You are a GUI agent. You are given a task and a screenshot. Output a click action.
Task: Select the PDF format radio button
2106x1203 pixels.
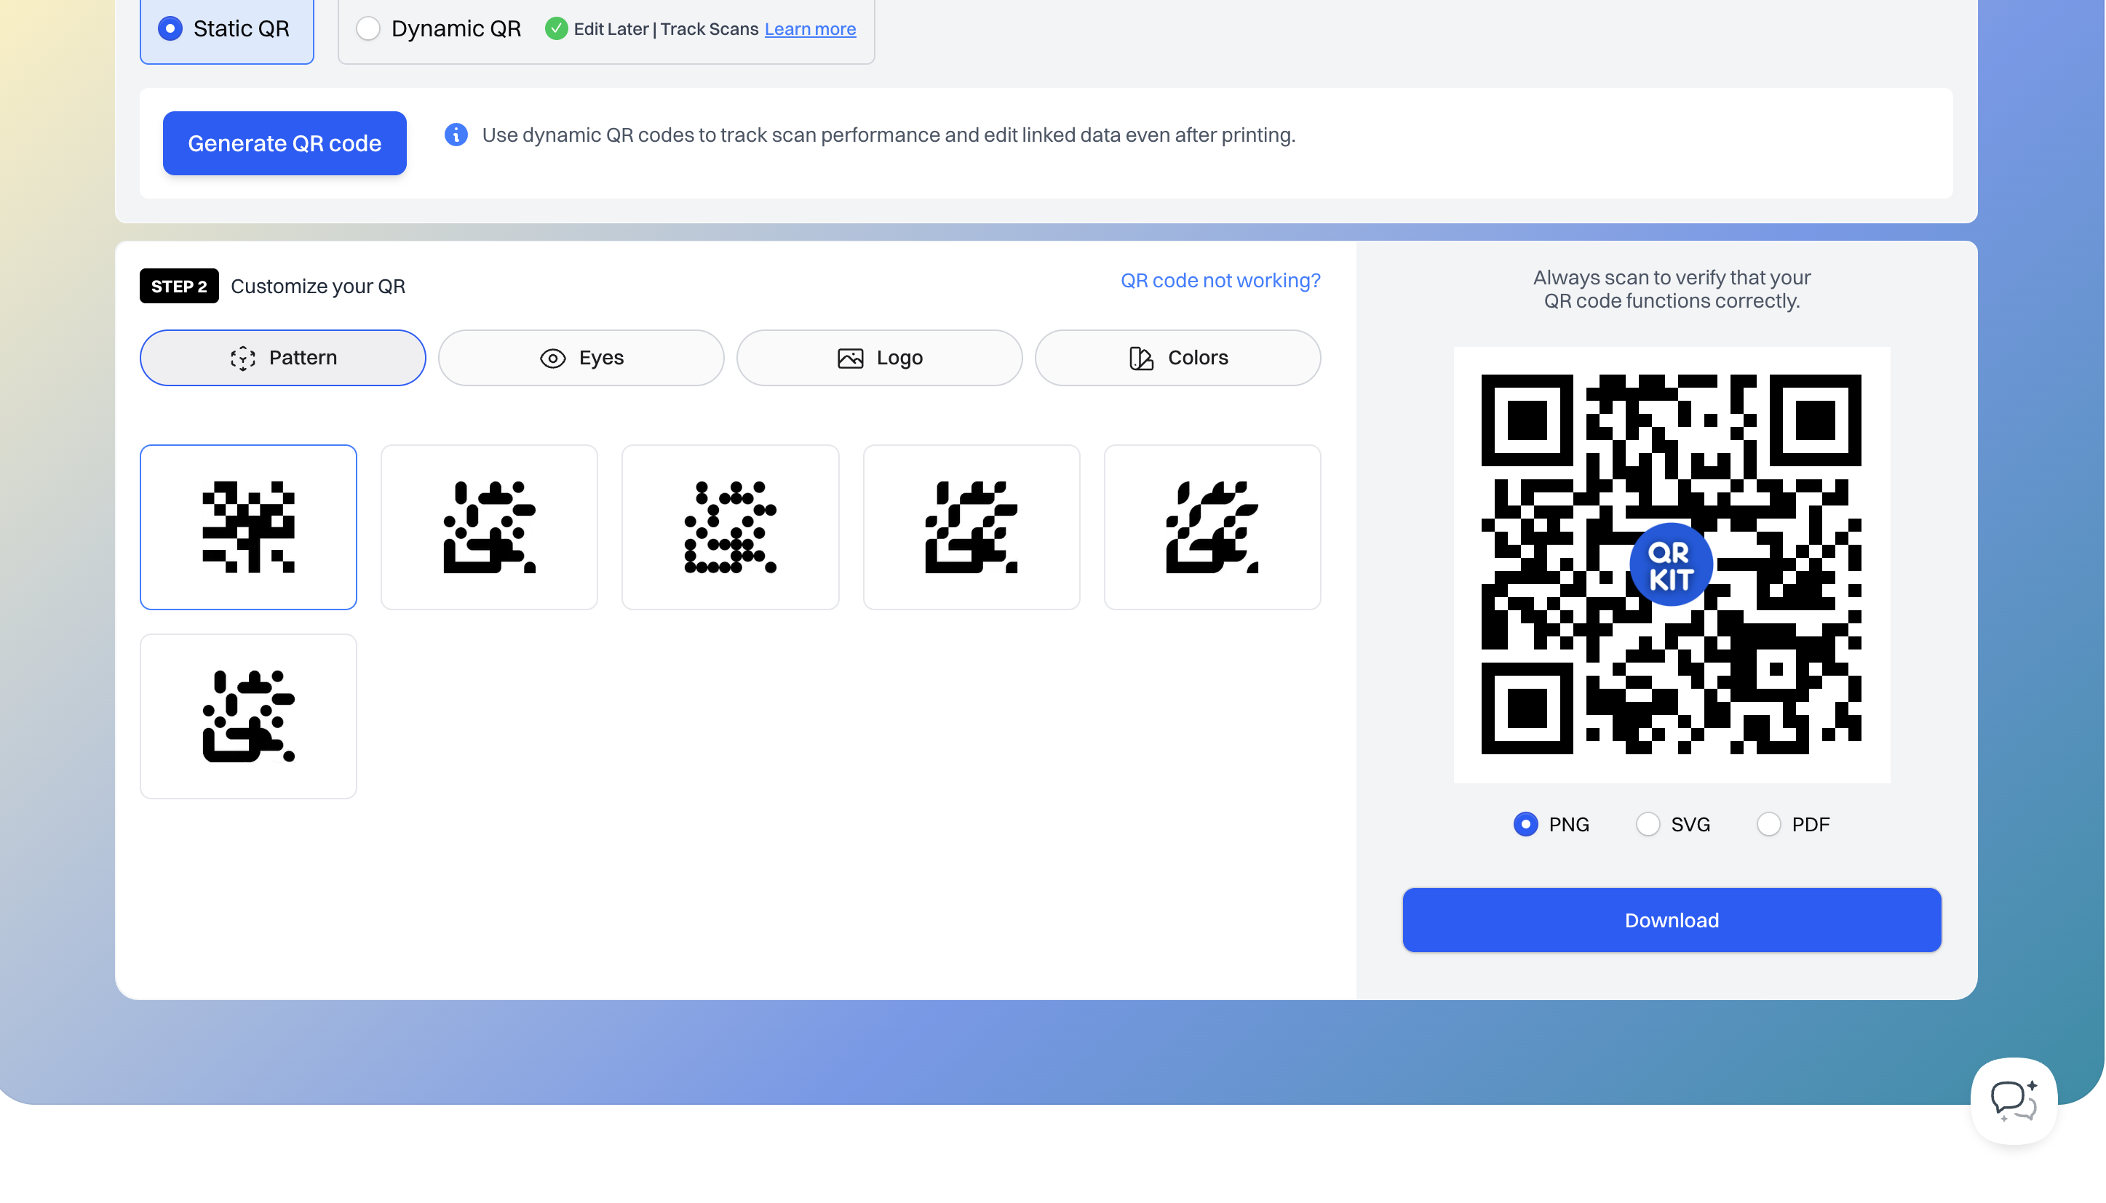pyautogui.click(x=1768, y=825)
